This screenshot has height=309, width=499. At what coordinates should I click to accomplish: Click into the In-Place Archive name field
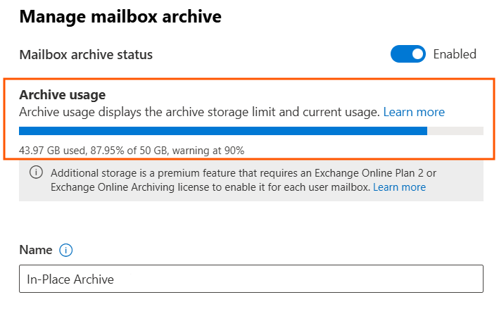251,279
